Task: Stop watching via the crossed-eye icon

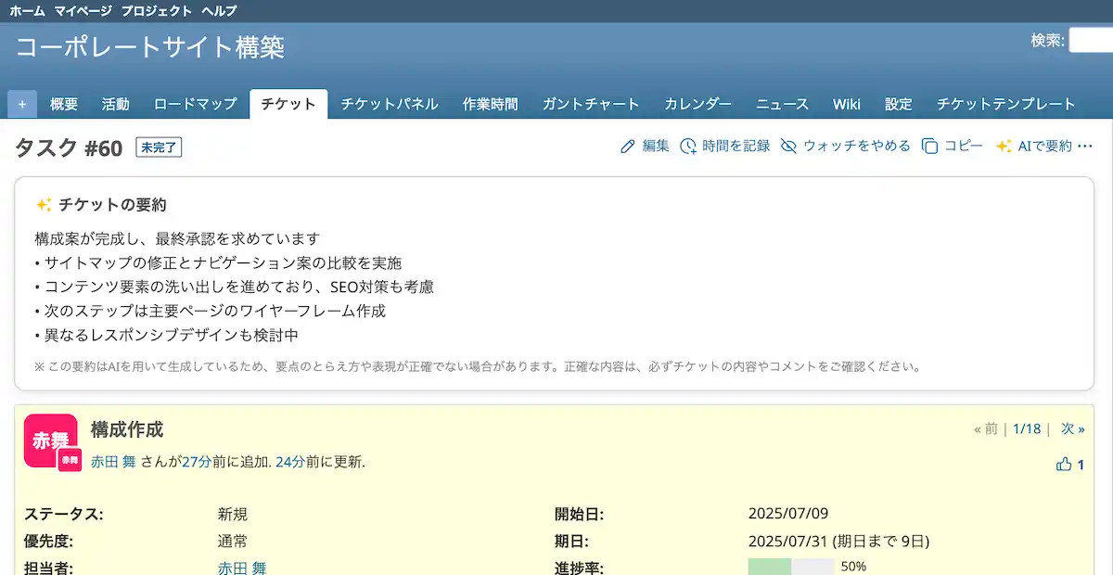Action: click(788, 146)
